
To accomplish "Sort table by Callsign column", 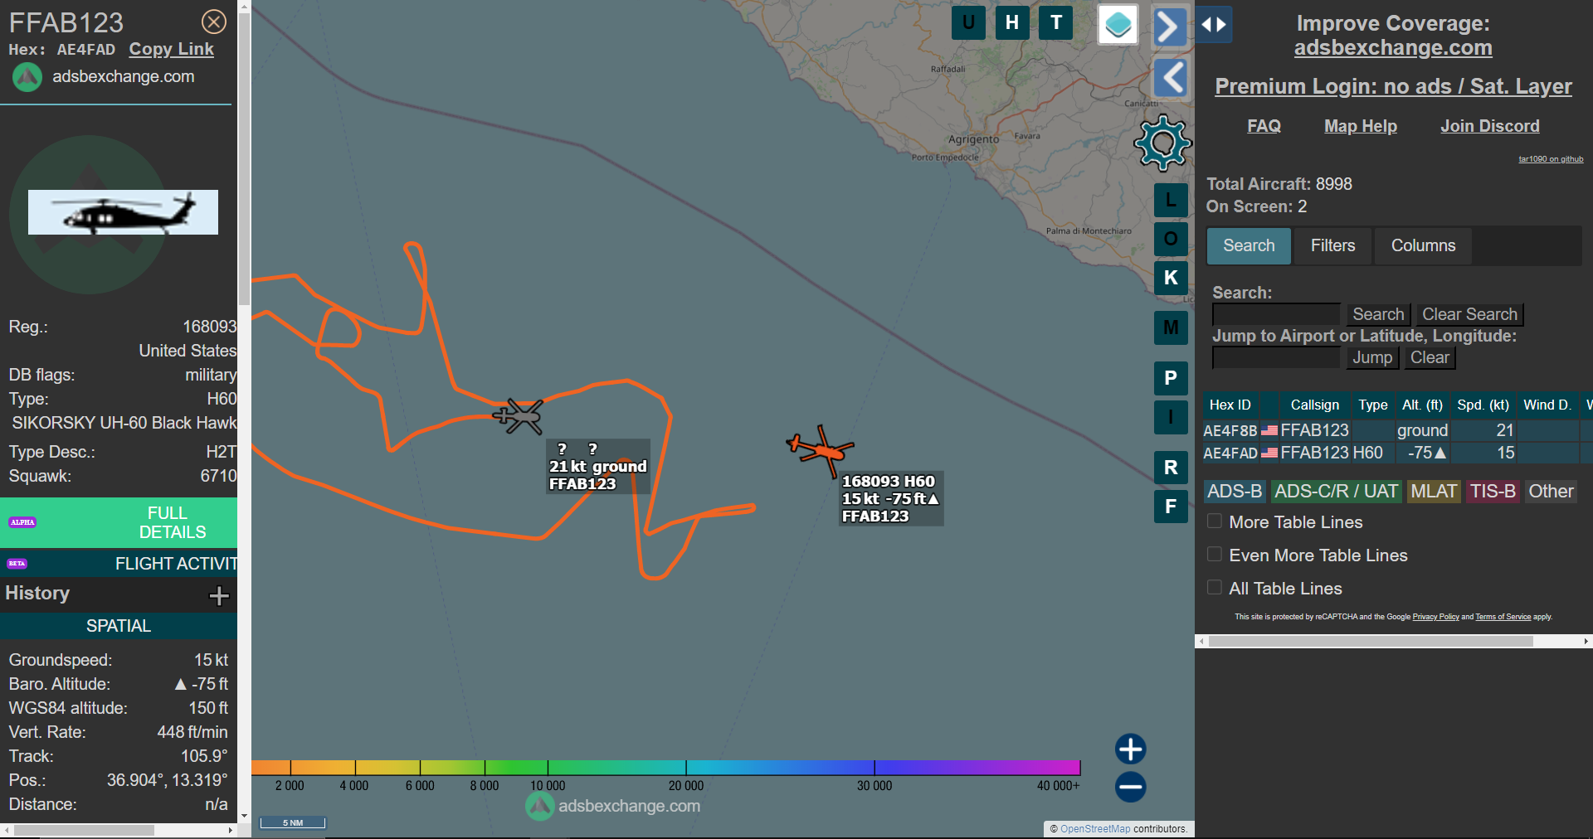I will coord(1314,405).
